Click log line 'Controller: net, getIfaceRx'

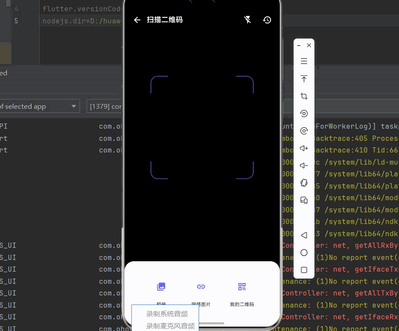point(340,317)
